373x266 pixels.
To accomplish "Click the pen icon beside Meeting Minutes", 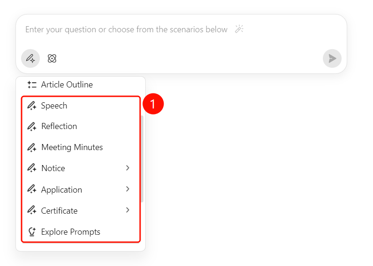I will tap(32, 147).
